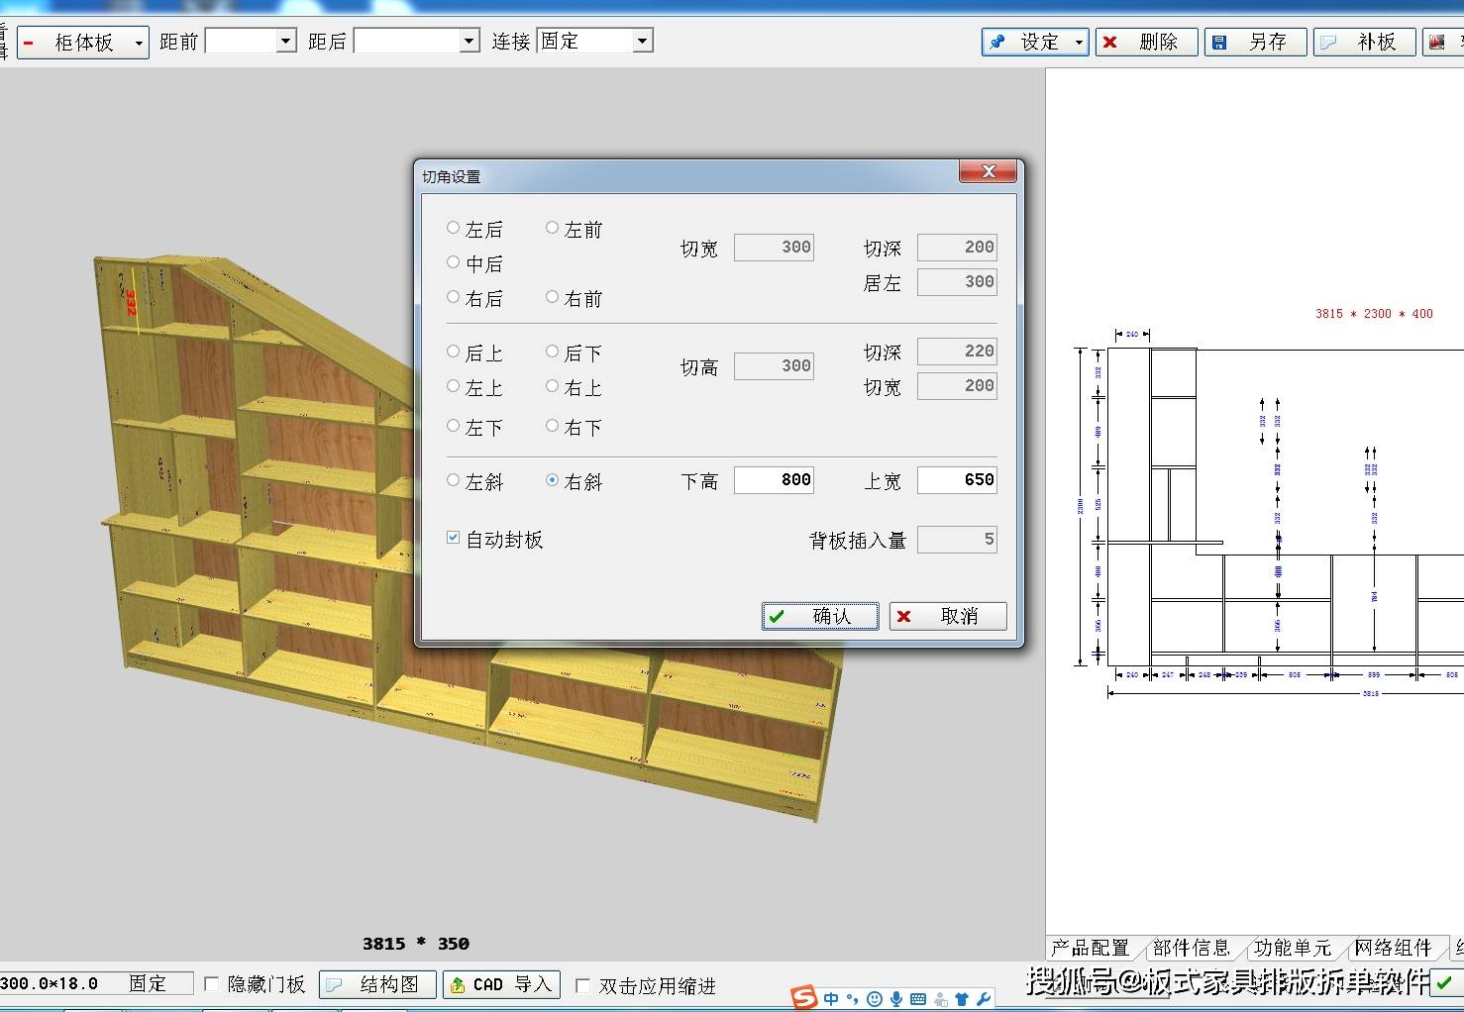The image size is (1464, 1012).
Task: Click the 另存 save disk button
Action: [x=1255, y=42]
